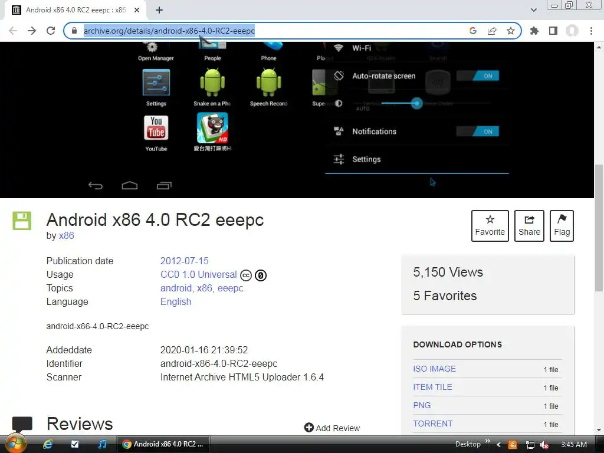Open Chrome three-dot menu
Screen dimensions: 604x453
coord(591,31)
